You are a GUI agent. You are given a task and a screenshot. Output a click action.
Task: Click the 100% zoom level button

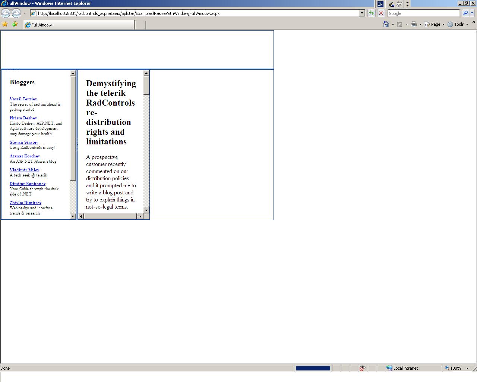(453, 368)
